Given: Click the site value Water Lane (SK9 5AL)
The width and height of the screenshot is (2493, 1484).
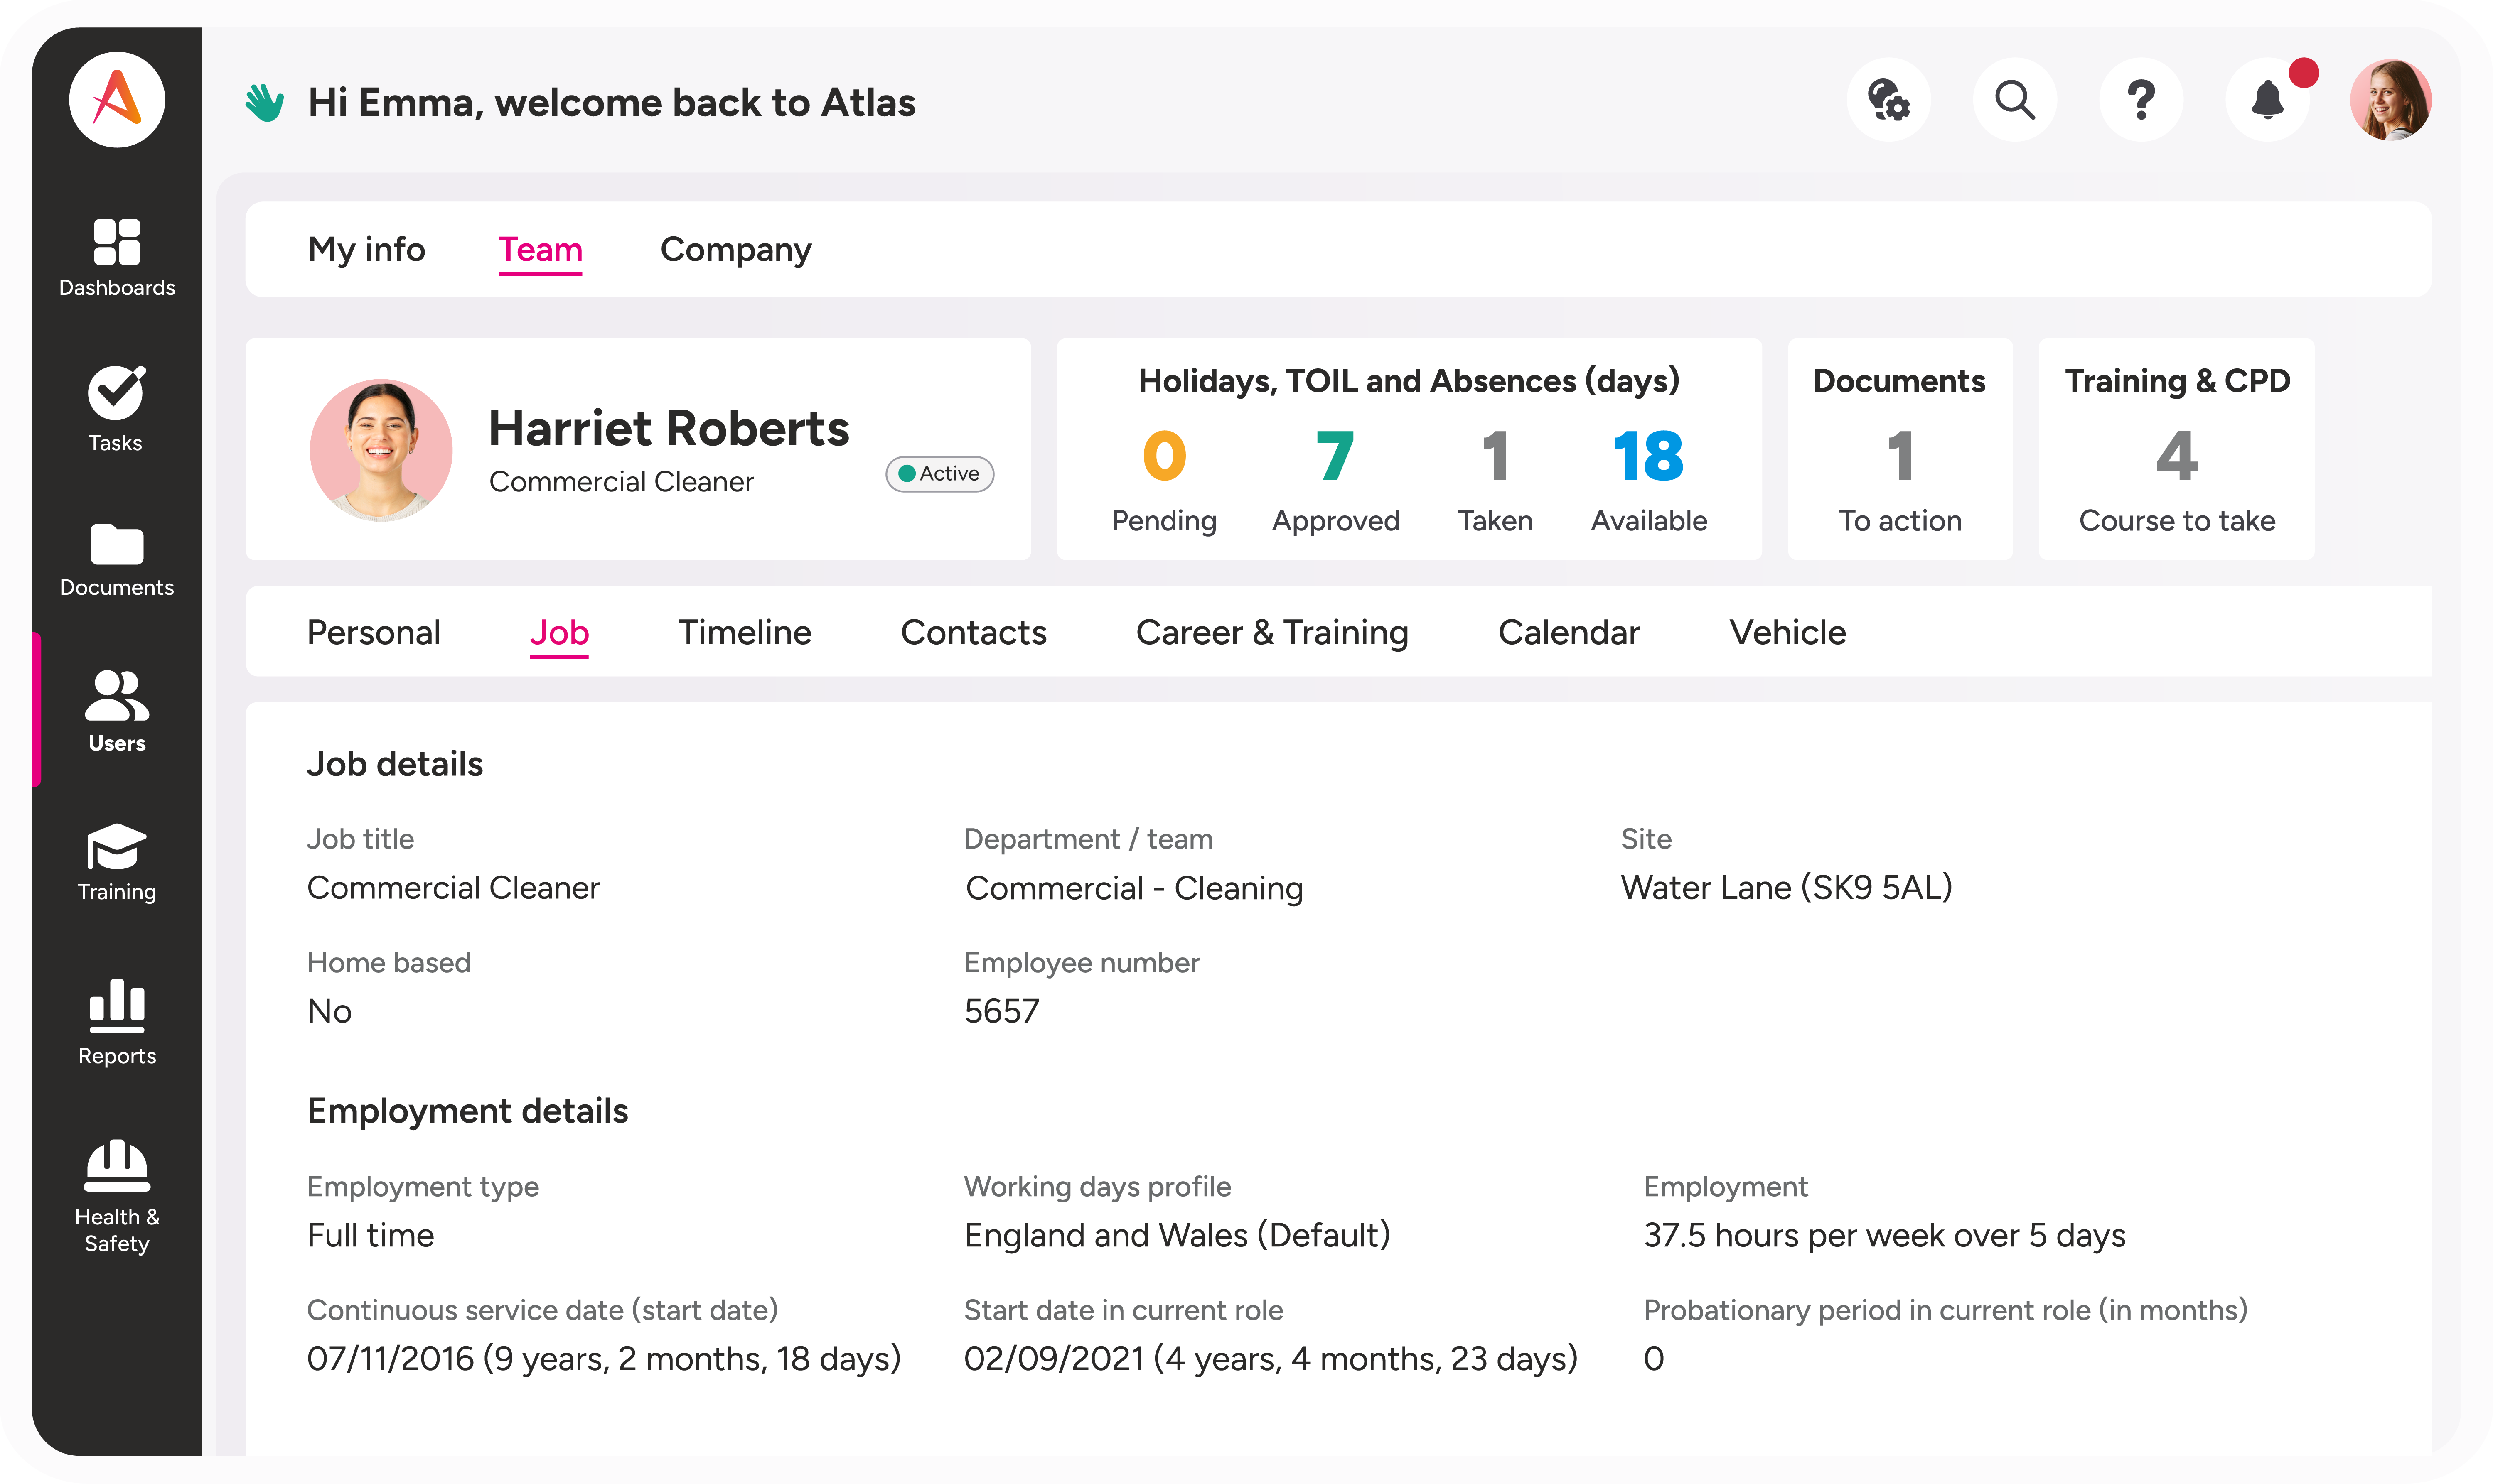Looking at the screenshot, I should coord(1787,887).
